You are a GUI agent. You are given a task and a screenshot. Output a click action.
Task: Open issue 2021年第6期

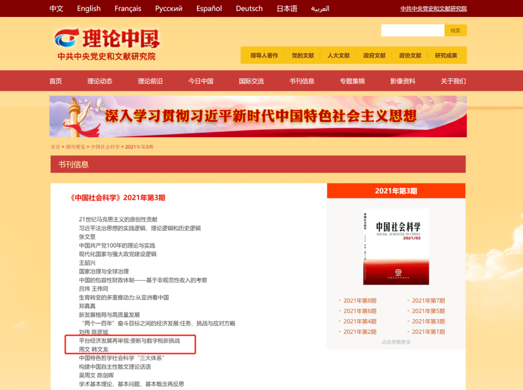tap(360, 311)
